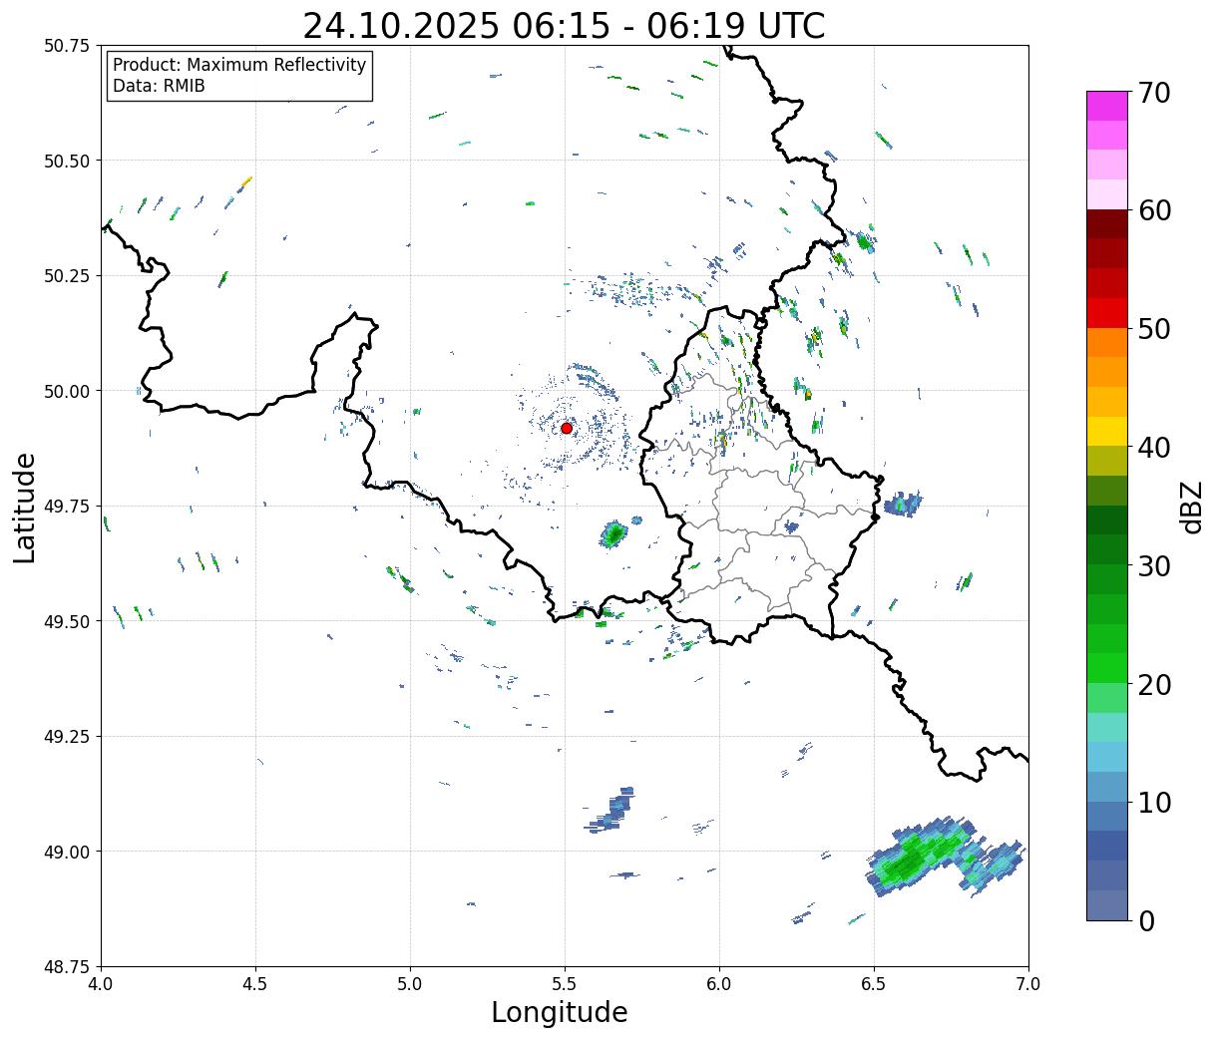Click the 'Longitude' axis label
This screenshot has width=1216, height=1037.
tap(559, 1012)
